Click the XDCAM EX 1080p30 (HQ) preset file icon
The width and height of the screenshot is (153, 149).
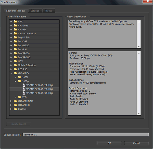click(24, 93)
